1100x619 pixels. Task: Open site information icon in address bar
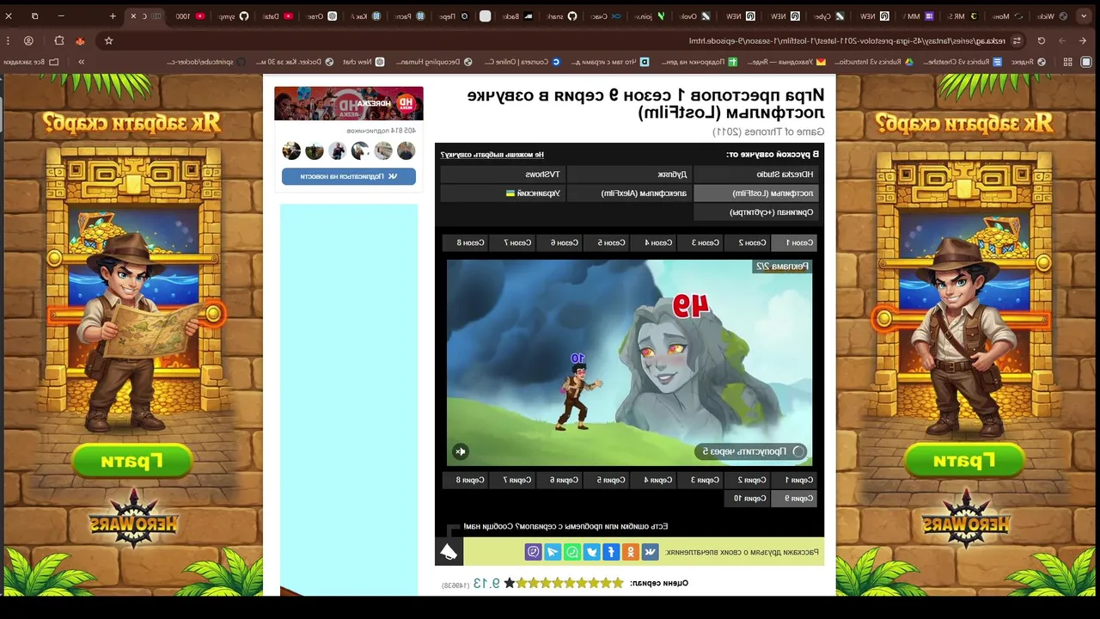[1017, 40]
